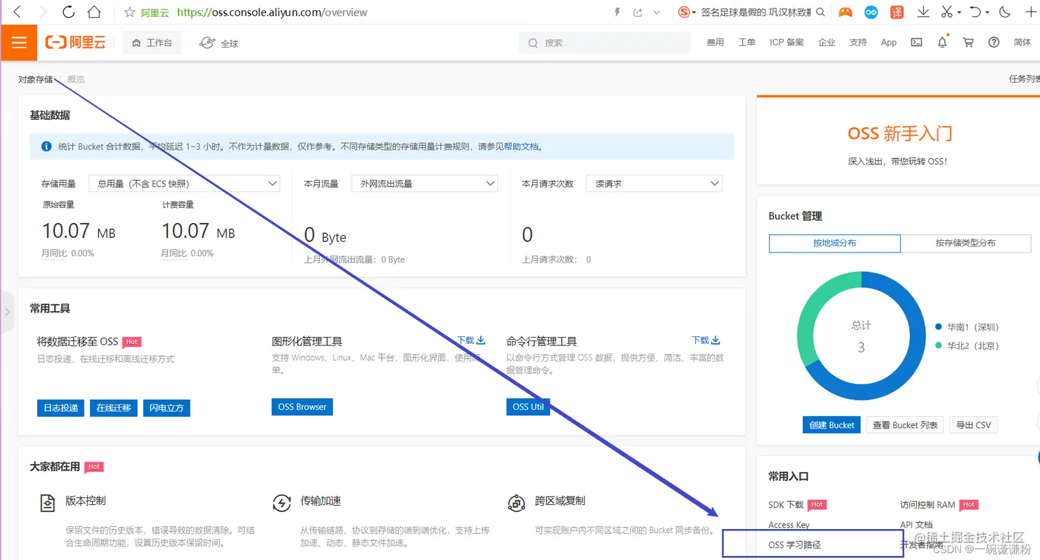Open the 企业 menu

pyautogui.click(x=827, y=43)
